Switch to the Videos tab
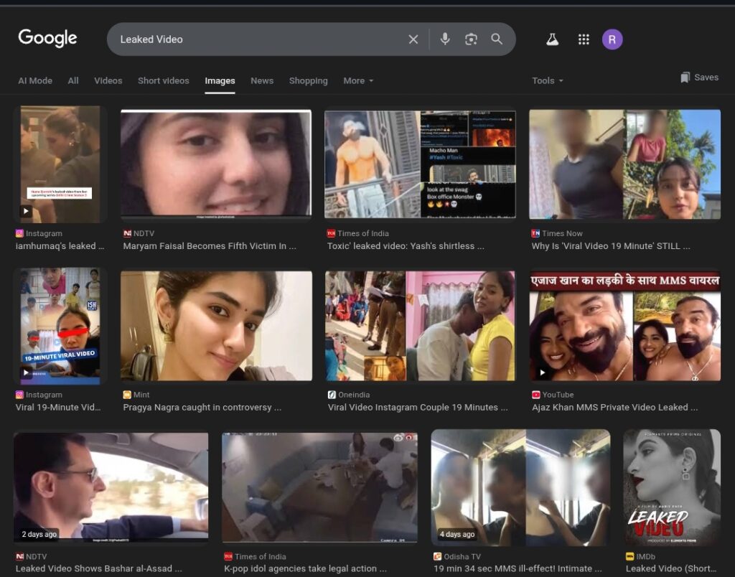 108,81
